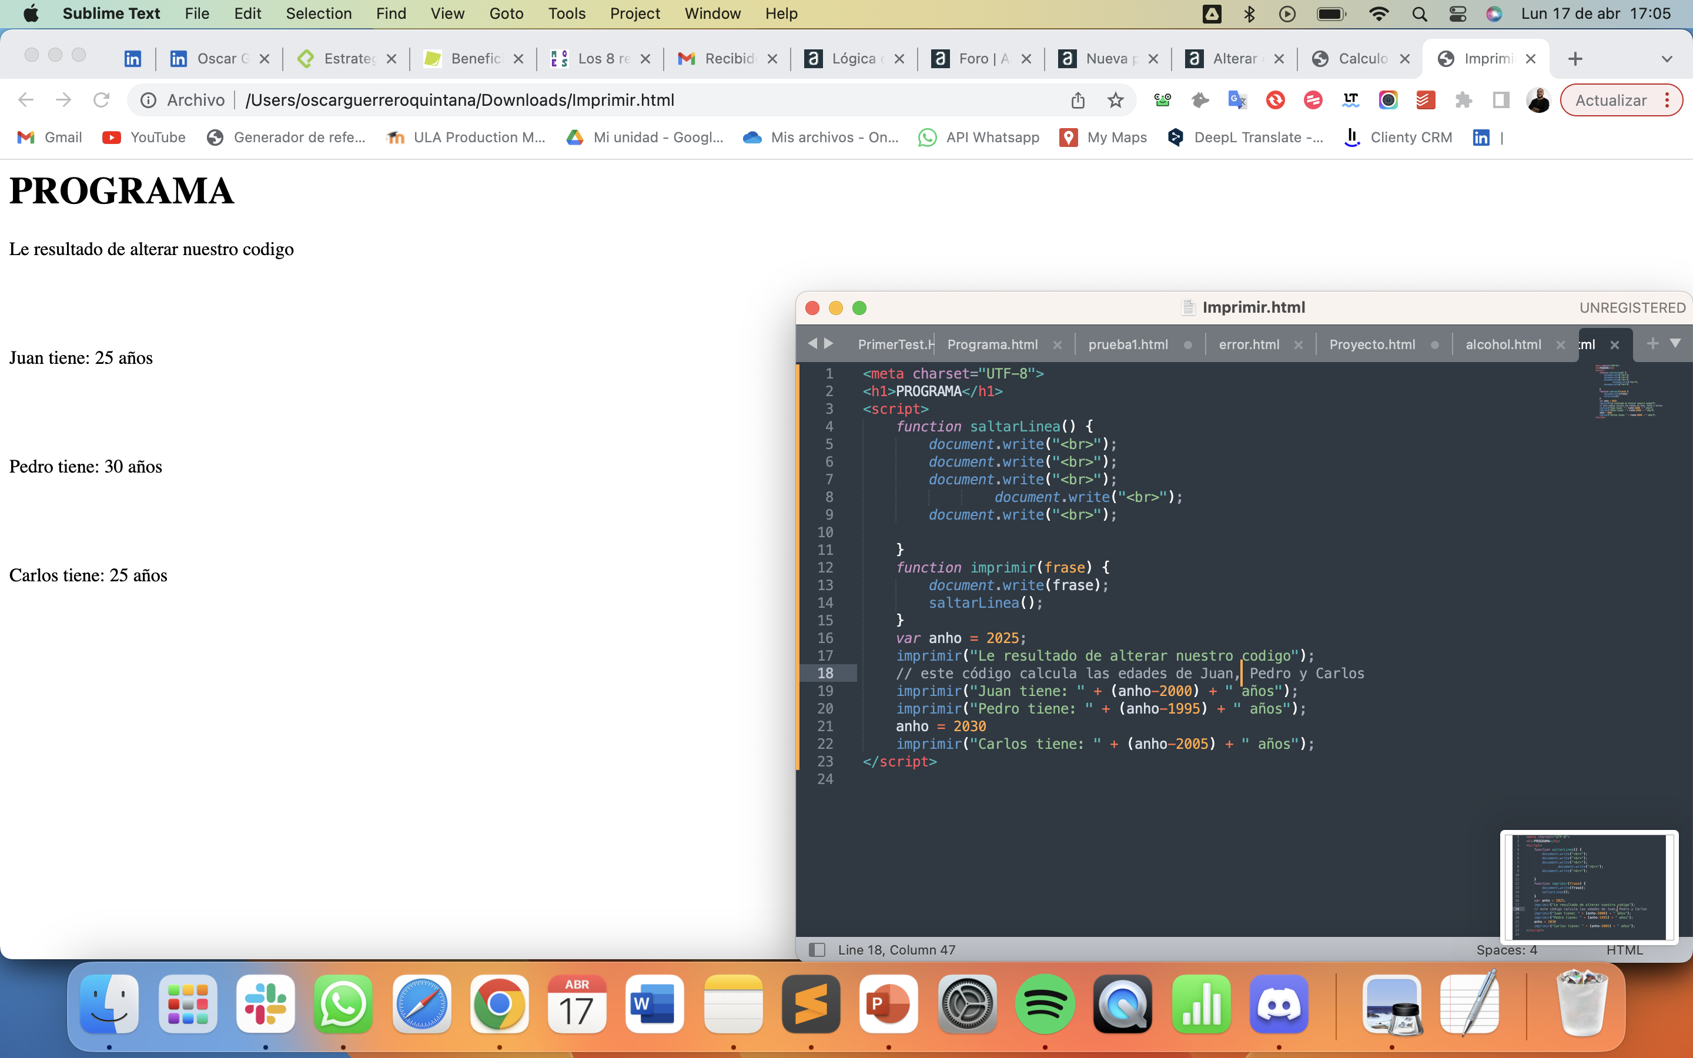1693x1058 pixels.
Task: Open the Tools menu
Action: pyautogui.click(x=567, y=14)
